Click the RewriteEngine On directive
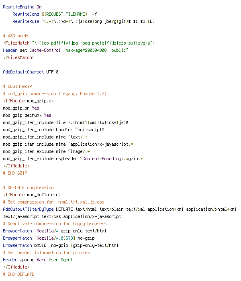 22,7
